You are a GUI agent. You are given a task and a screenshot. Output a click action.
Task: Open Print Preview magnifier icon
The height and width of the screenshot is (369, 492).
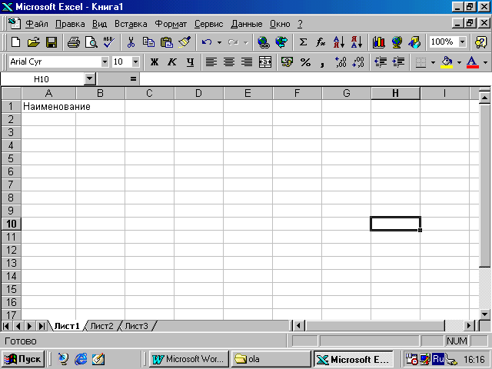click(x=91, y=42)
